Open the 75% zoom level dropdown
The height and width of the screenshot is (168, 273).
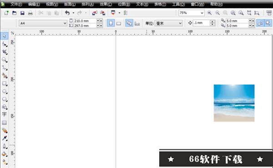tap(192, 13)
